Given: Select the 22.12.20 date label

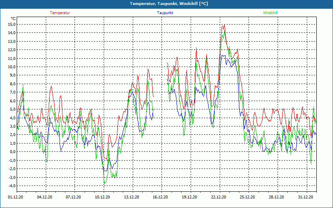Looking at the screenshot, I should (x=219, y=197).
